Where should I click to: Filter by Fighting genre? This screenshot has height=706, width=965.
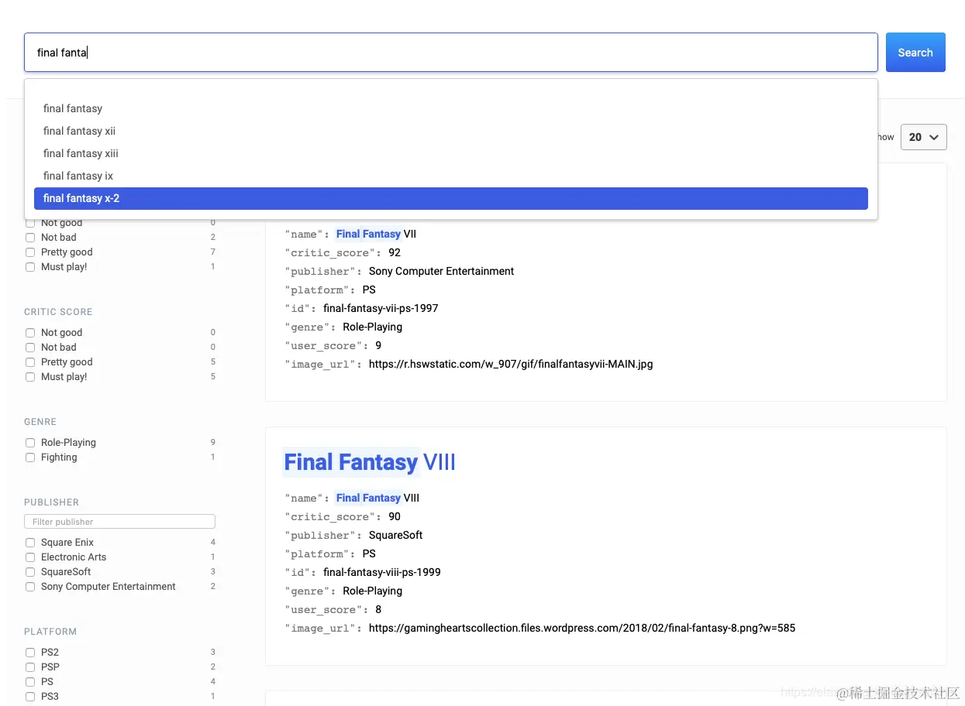tap(30, 458)
